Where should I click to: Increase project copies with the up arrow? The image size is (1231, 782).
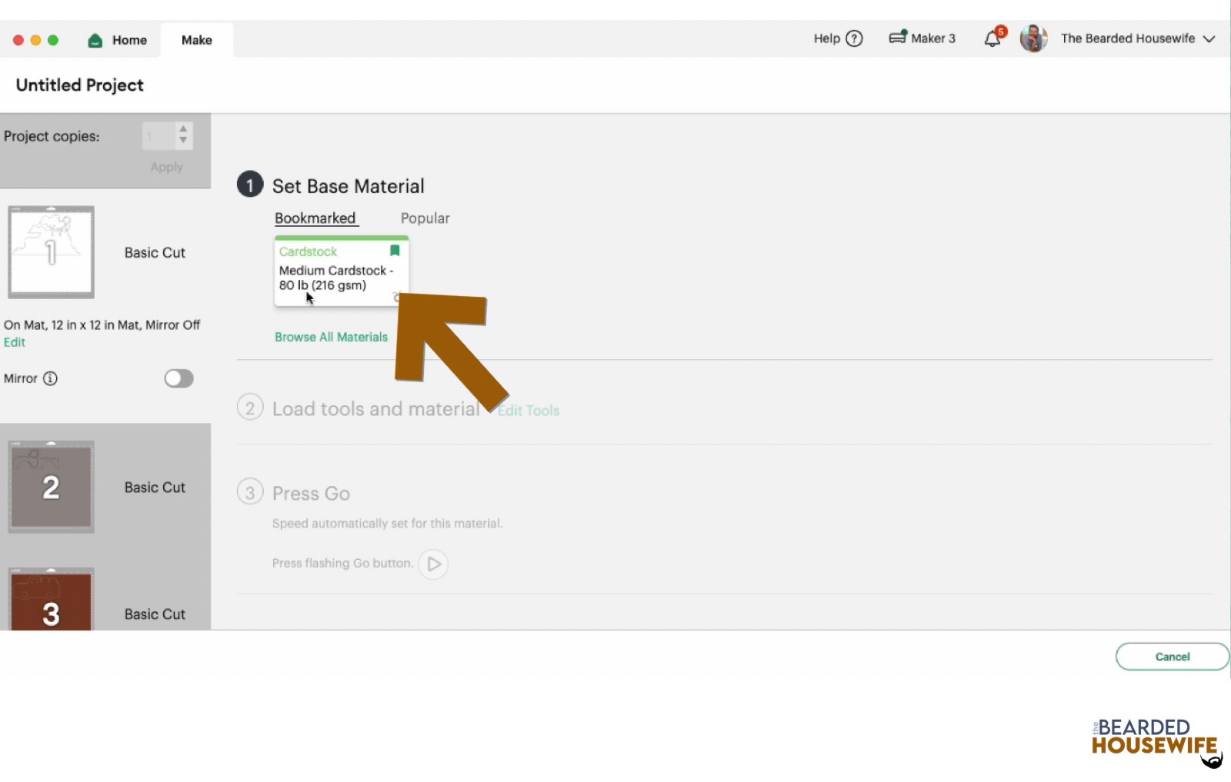(183, 129)
